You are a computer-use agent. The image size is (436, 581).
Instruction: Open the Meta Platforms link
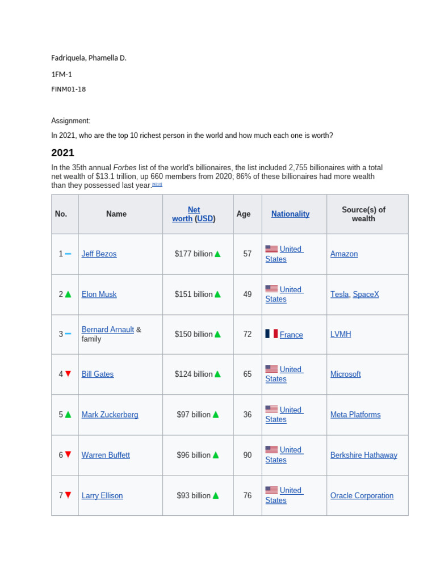(355, 415)
